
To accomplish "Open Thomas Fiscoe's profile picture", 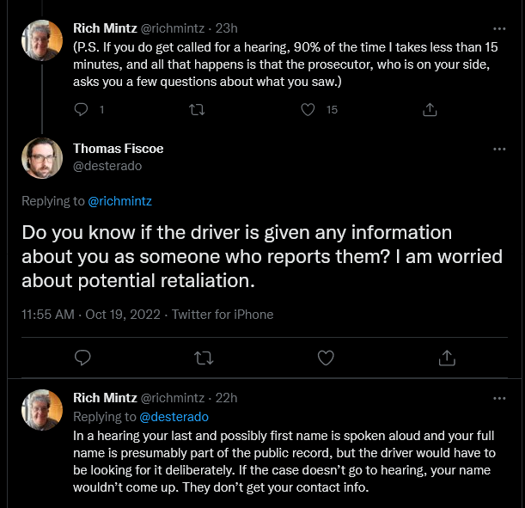I will pos(42,157).
